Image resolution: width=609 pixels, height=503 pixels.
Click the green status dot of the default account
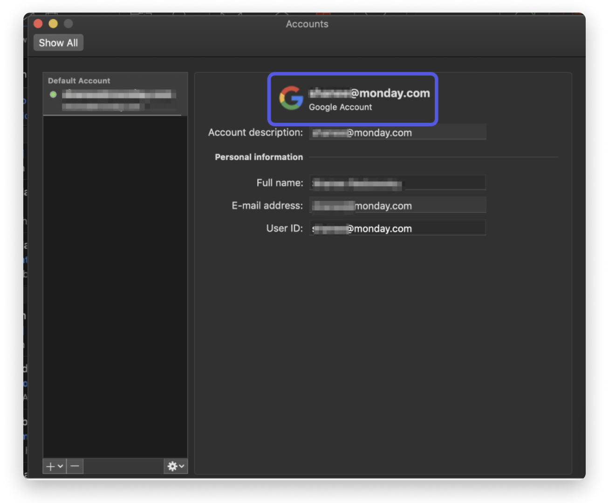click(53, 95)
